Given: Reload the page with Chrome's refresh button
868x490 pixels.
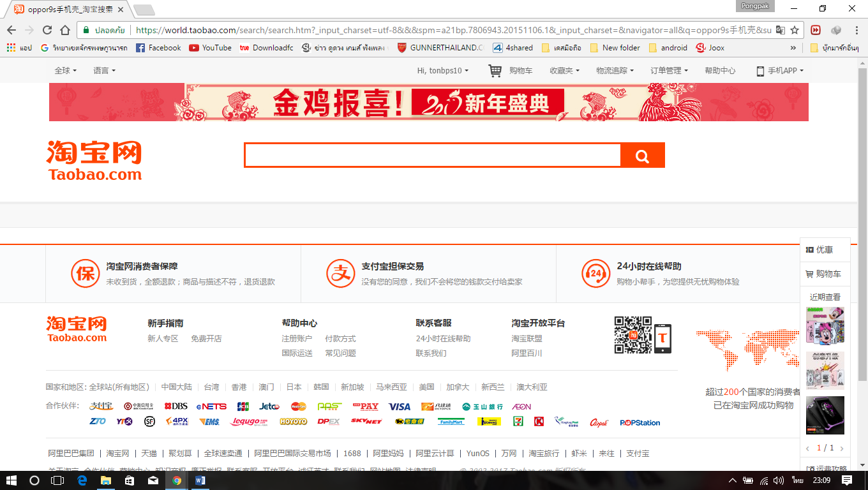Looking at the screenshot, I should point(47,30).
